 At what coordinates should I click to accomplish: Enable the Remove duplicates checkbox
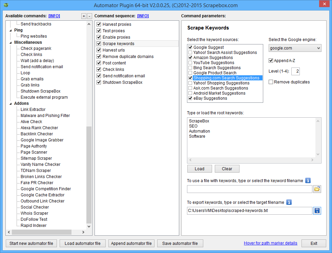[x=271, y=82]
